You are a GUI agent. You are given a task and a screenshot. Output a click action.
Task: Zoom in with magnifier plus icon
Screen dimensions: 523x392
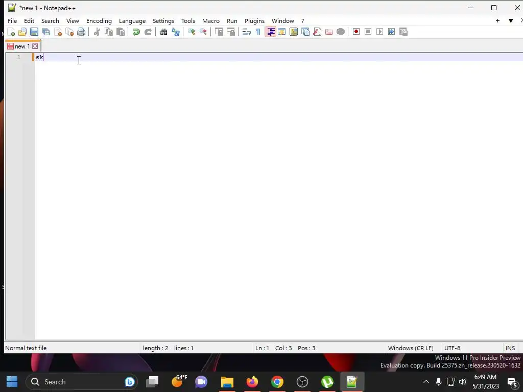click(x=191, y=32)
